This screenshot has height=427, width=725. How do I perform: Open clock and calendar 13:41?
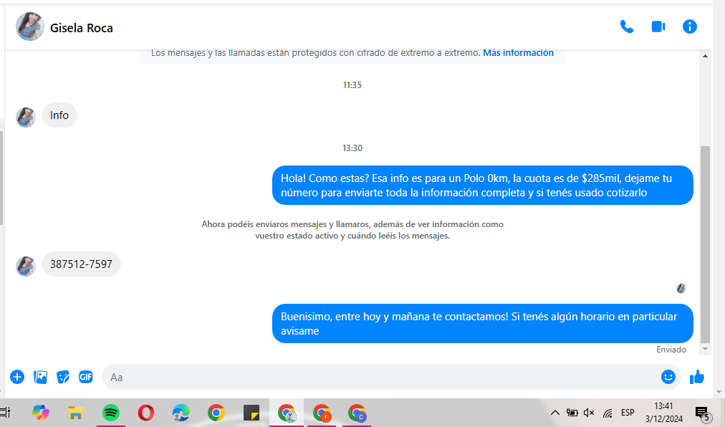tap(664, 413)
